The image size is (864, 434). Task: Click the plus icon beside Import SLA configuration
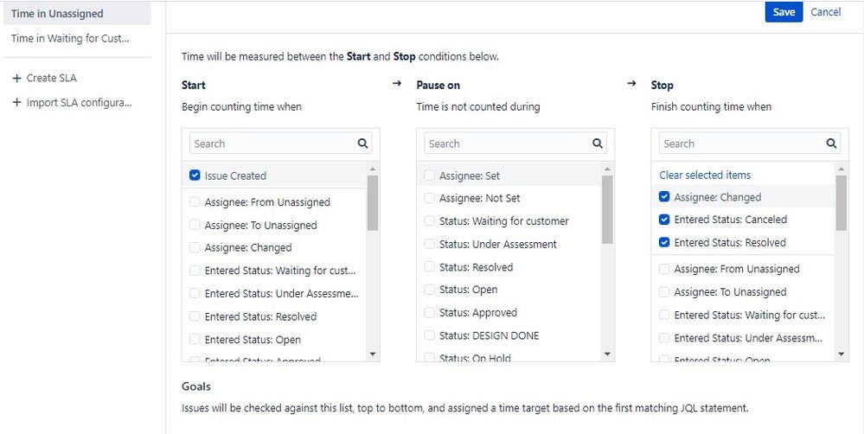[16, 103]
